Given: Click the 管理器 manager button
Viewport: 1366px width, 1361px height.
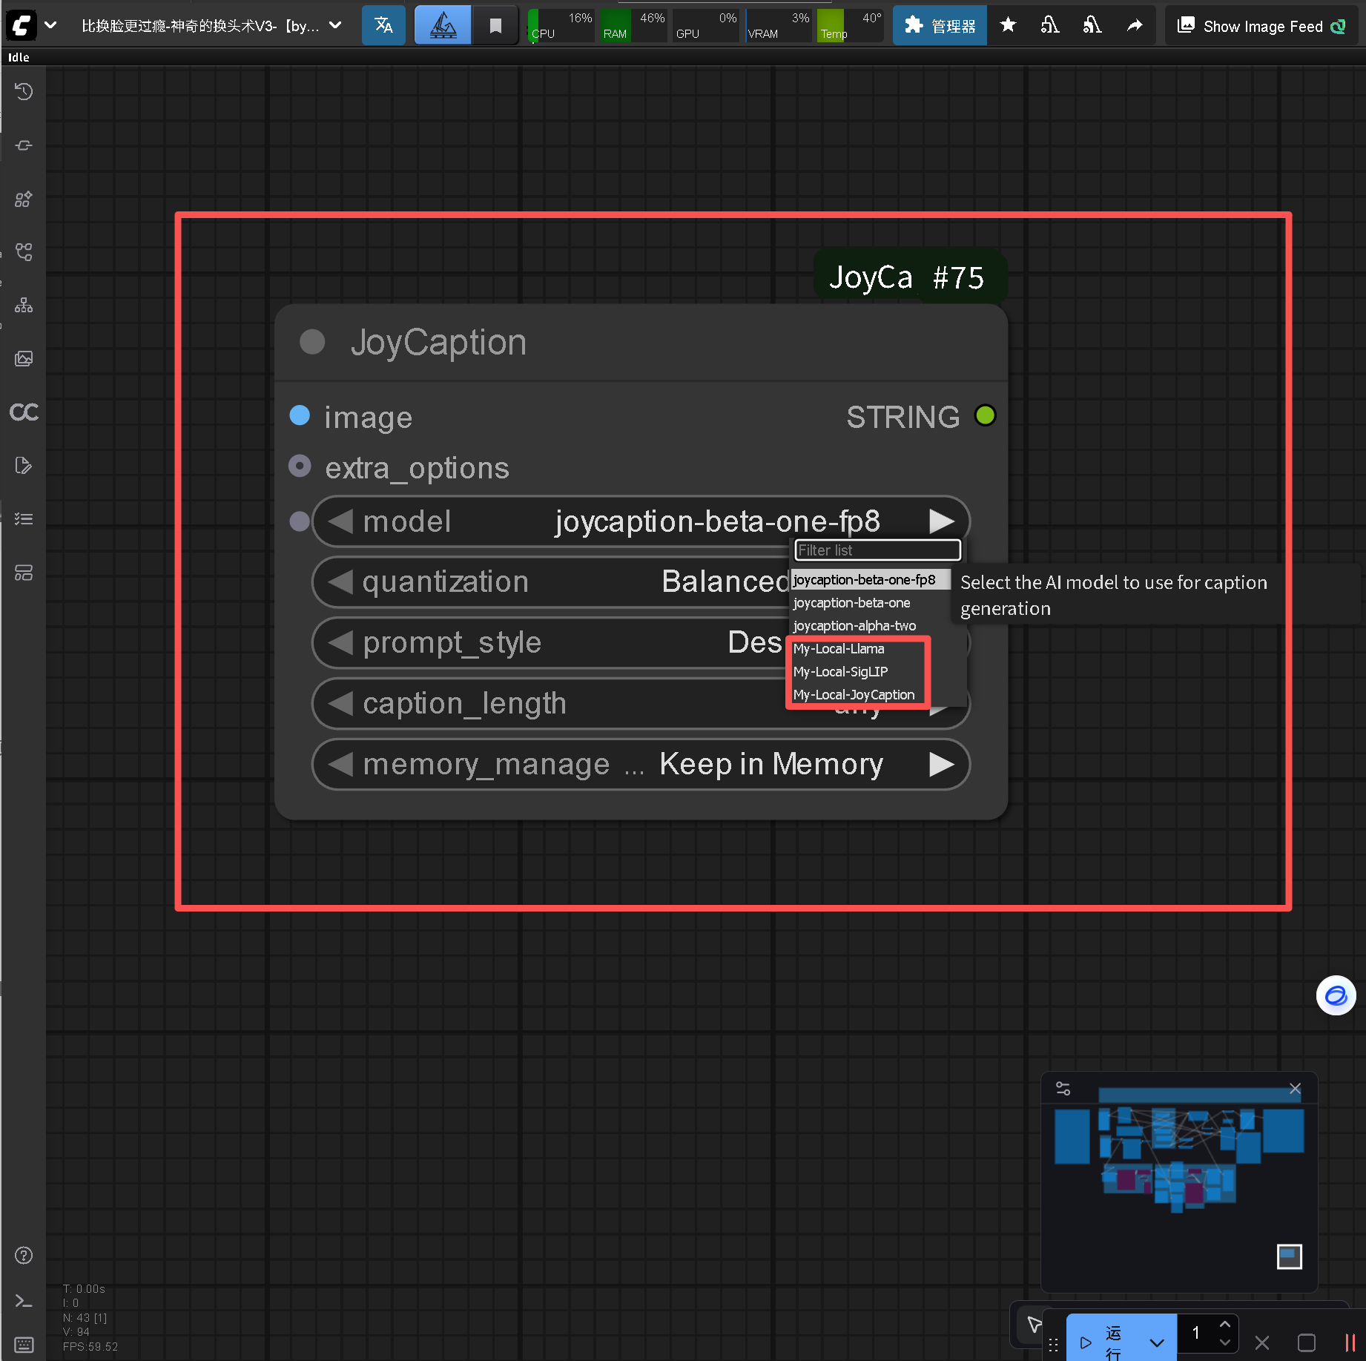Looking at the screenshot, I should tap(939, 24).
